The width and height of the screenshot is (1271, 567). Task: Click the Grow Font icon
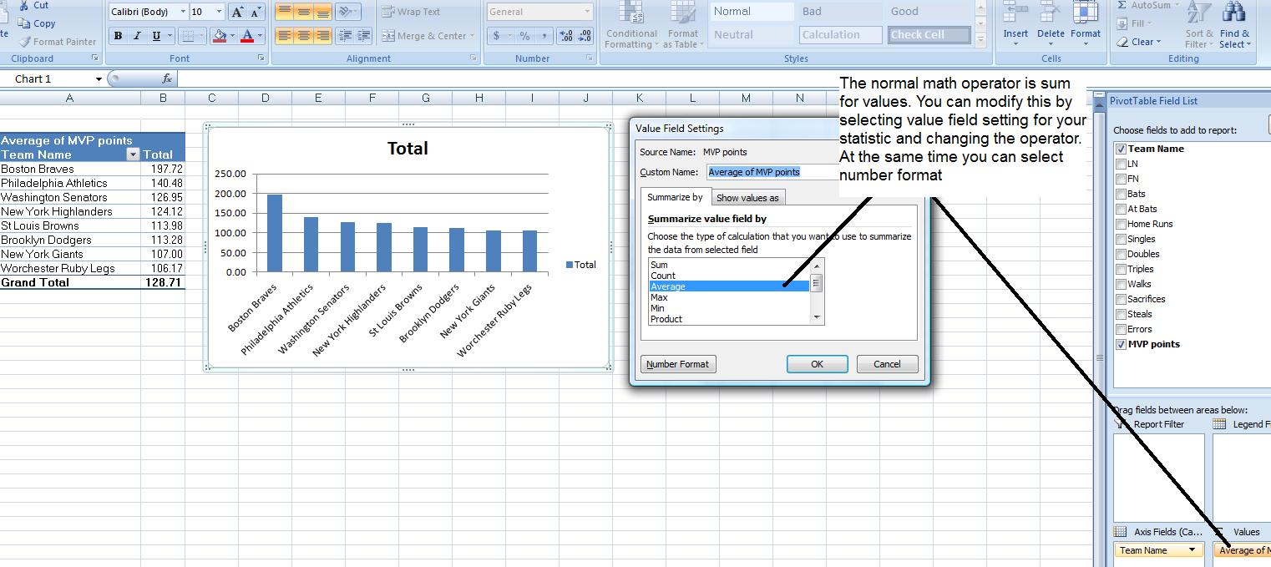(238, 12)
